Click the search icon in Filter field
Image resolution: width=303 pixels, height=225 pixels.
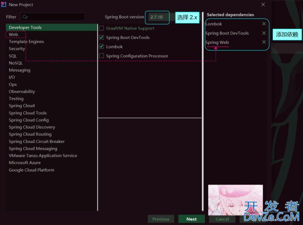tap(25, 17)
